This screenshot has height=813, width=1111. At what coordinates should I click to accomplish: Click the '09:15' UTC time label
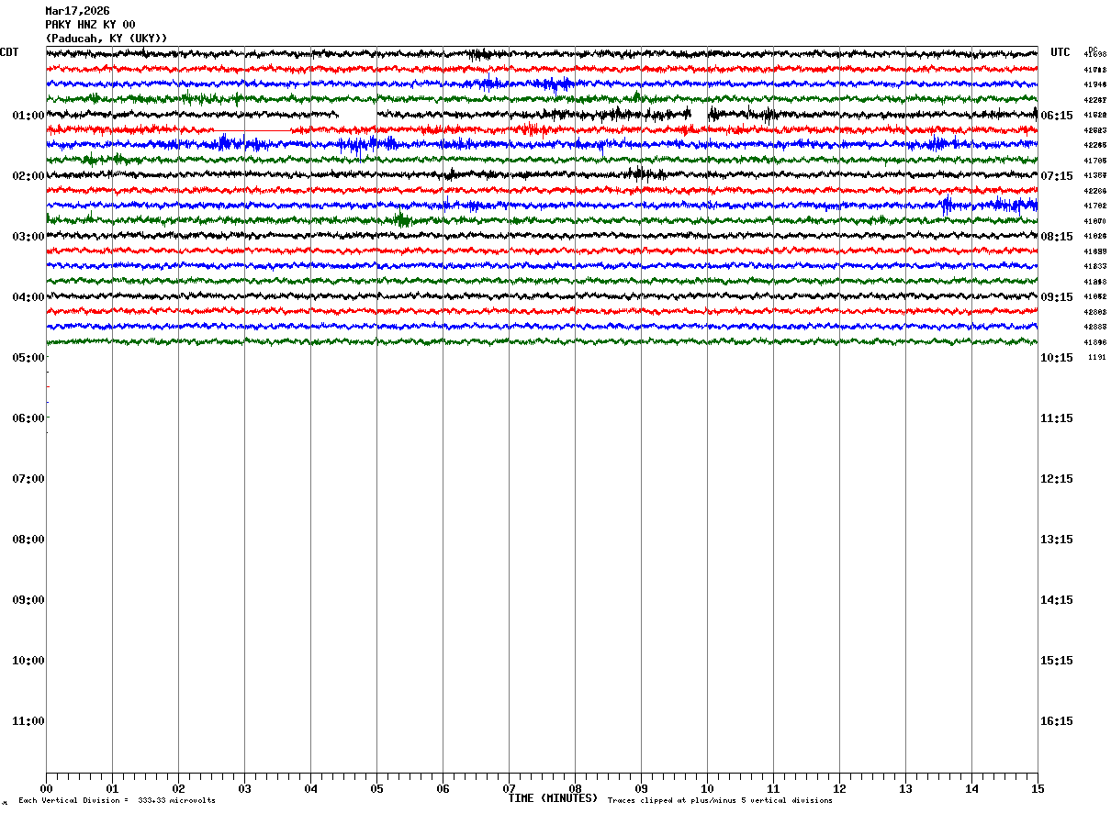1057,297
